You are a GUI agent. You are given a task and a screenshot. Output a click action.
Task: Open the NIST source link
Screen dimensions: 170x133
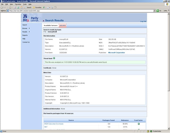pyautogui.click(x=46, y=127)
